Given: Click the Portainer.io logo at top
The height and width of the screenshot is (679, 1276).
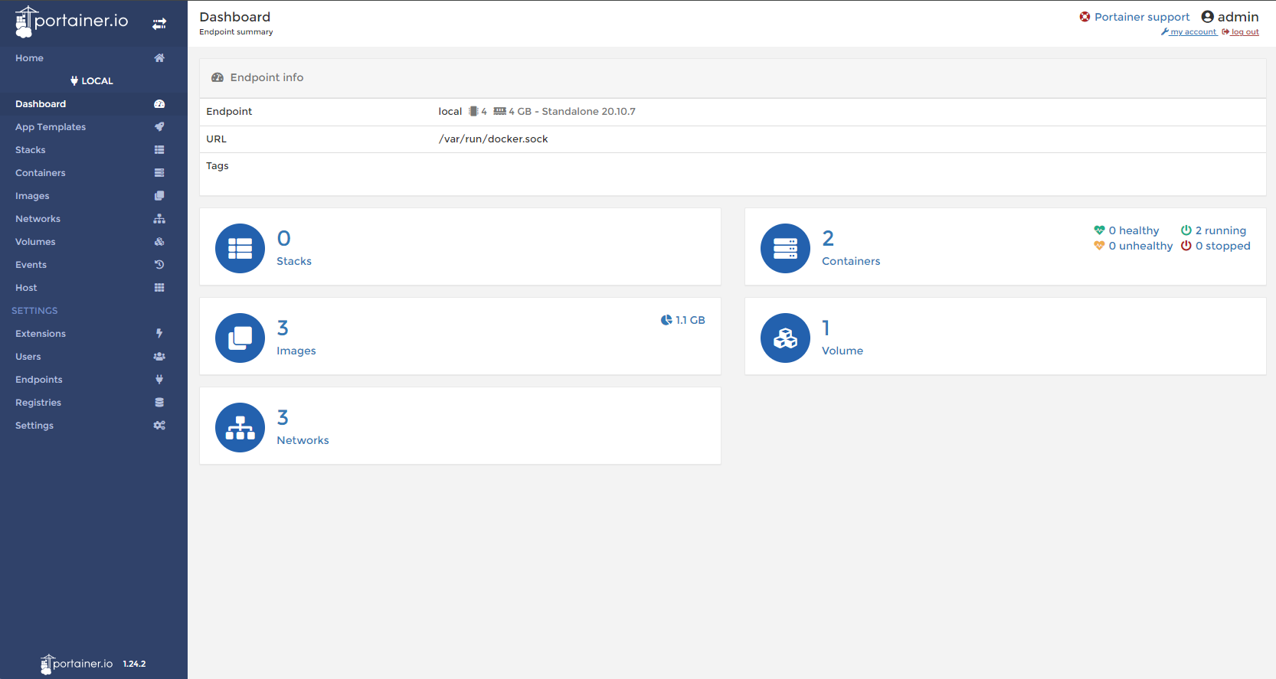Looking at the screenshot, I should tap(72, 21).
